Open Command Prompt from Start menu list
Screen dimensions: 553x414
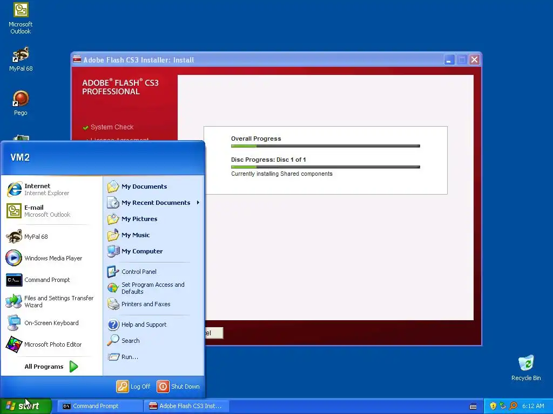click(38, 280)
